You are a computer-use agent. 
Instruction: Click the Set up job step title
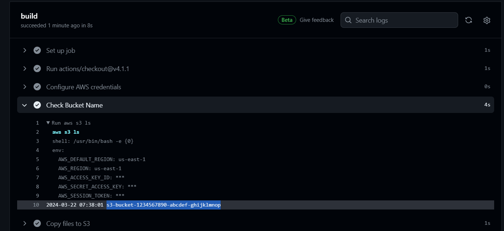[61, 50]
